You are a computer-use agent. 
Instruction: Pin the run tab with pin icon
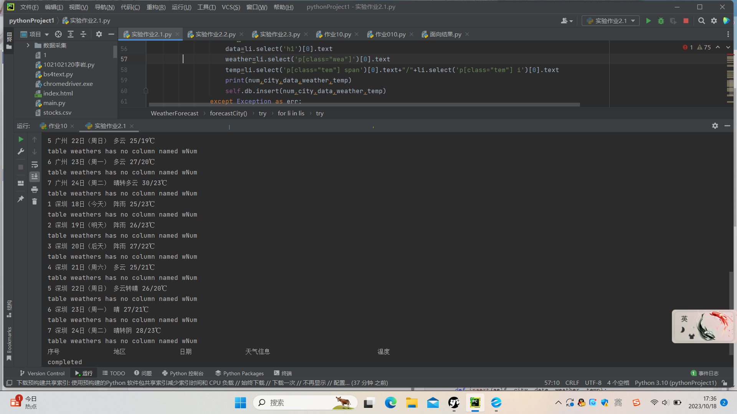tap(21, 199)
